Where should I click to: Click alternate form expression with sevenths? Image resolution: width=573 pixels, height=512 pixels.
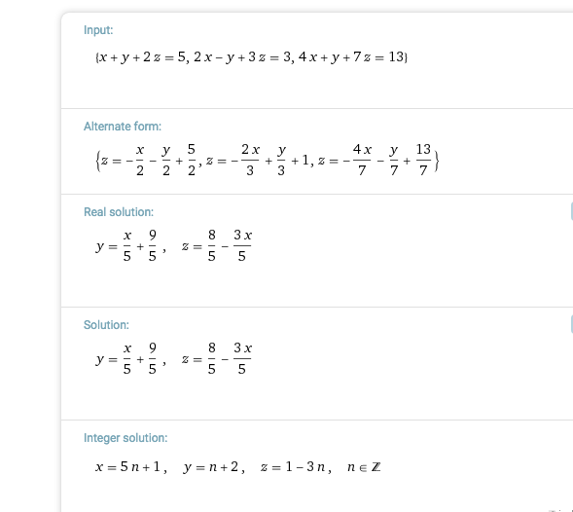tap(375, 161)
